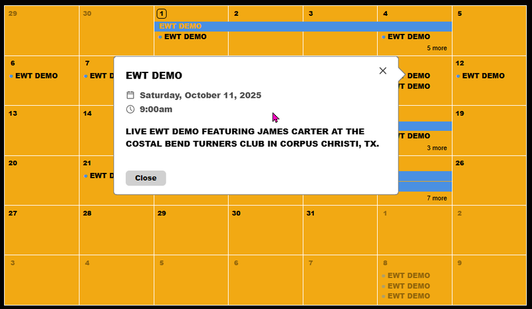Click the dotted EWT DEMO event on October 1

click(x=185, y=37)
